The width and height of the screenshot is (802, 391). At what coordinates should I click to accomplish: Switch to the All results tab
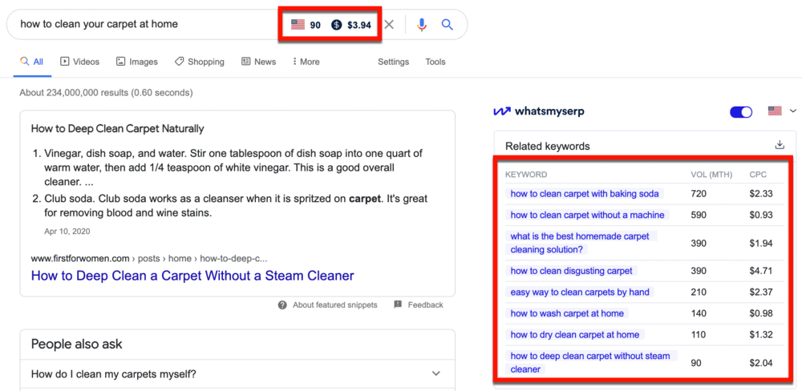tap(32, 62)
